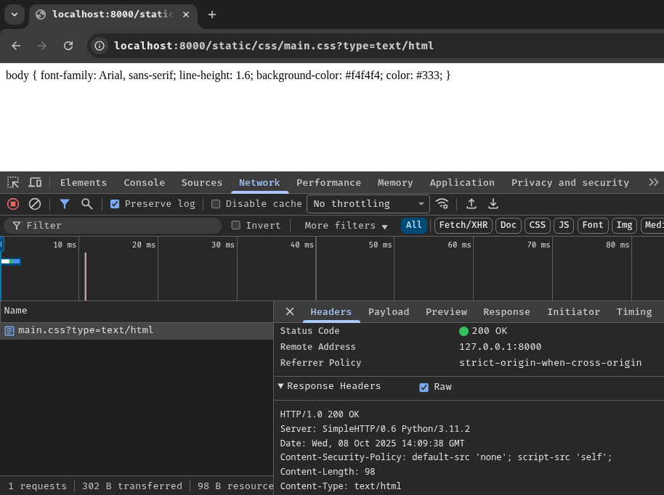Open network search with magnifier icon
The image size is (664, 495).
(87, 204)
